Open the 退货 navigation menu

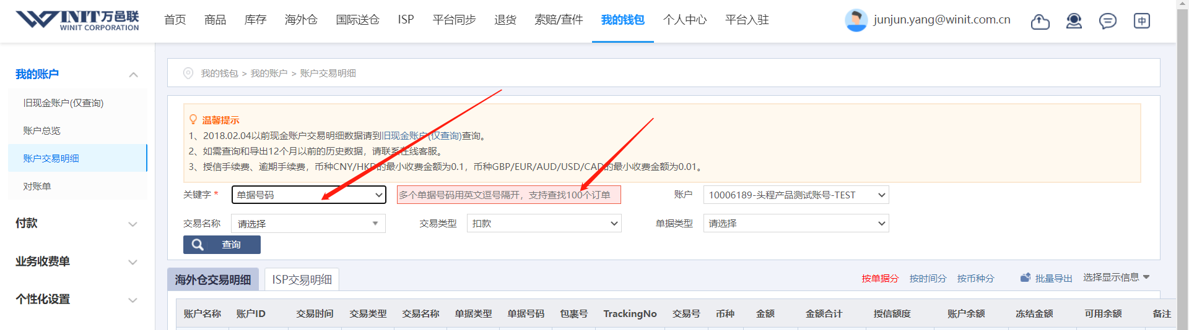coord(505,20)
